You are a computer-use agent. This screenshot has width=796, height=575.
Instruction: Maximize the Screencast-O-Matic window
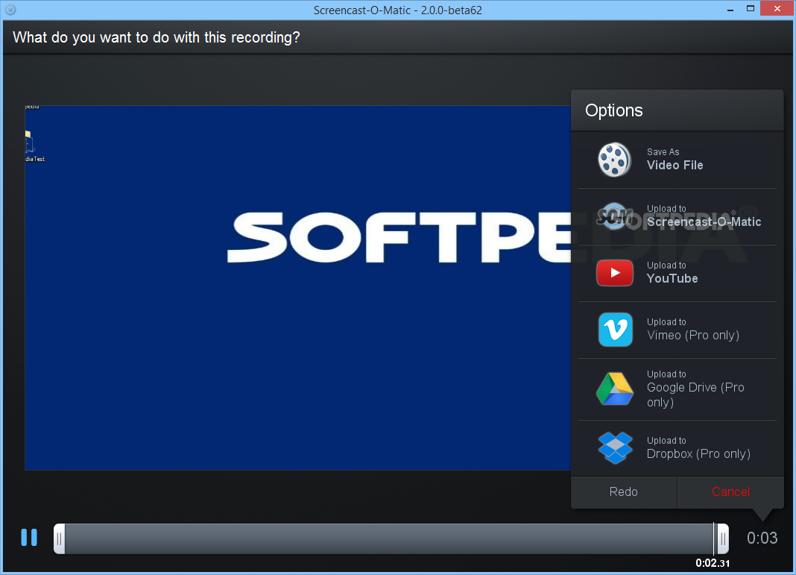pos(751,9)
